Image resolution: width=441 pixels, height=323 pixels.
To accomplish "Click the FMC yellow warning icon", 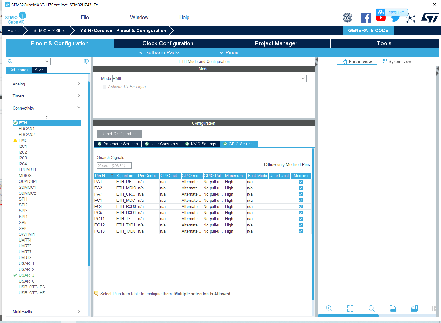I will click(15, 140).
